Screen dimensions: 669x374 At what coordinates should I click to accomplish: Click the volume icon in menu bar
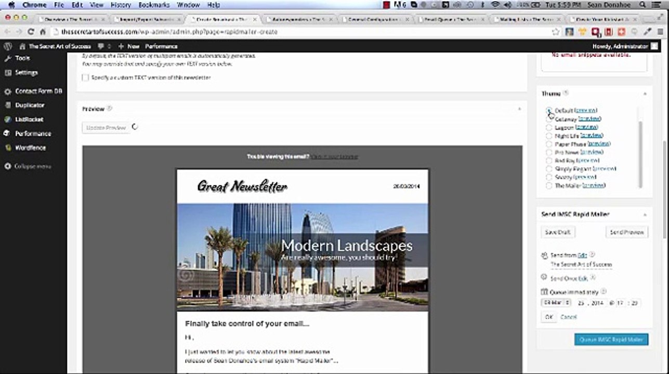tap(508, 5)
